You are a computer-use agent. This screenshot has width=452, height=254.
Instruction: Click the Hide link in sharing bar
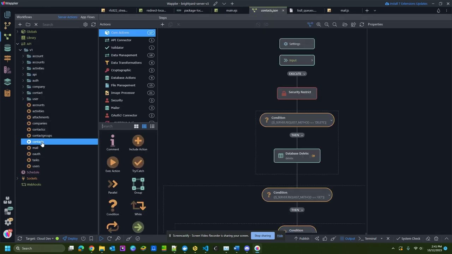click(280, 236)
